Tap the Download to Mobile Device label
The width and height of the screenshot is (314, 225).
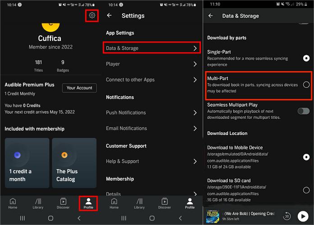pyautogui.click(x=235, y=148)
